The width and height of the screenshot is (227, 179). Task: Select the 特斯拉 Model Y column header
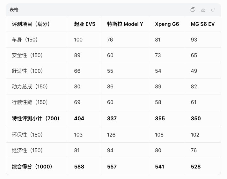(x=125, y=24)
